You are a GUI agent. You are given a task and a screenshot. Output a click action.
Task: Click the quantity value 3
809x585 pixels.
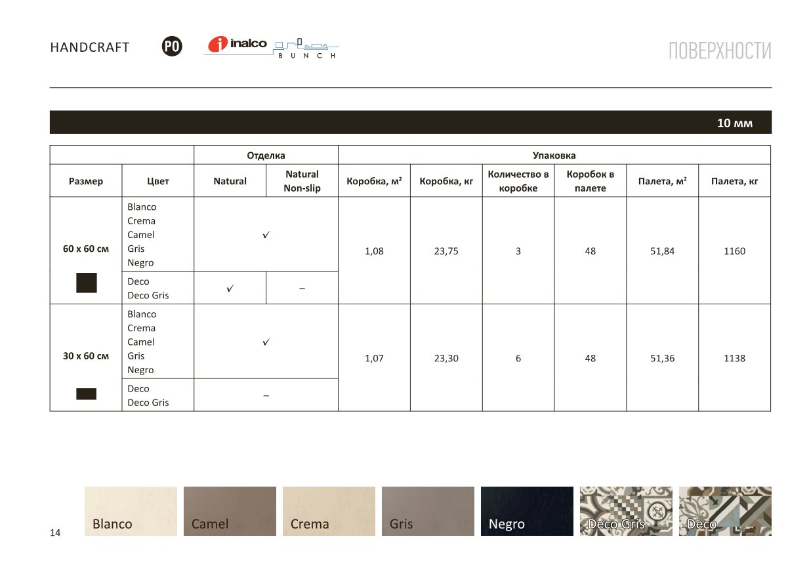tap(518, 251)
